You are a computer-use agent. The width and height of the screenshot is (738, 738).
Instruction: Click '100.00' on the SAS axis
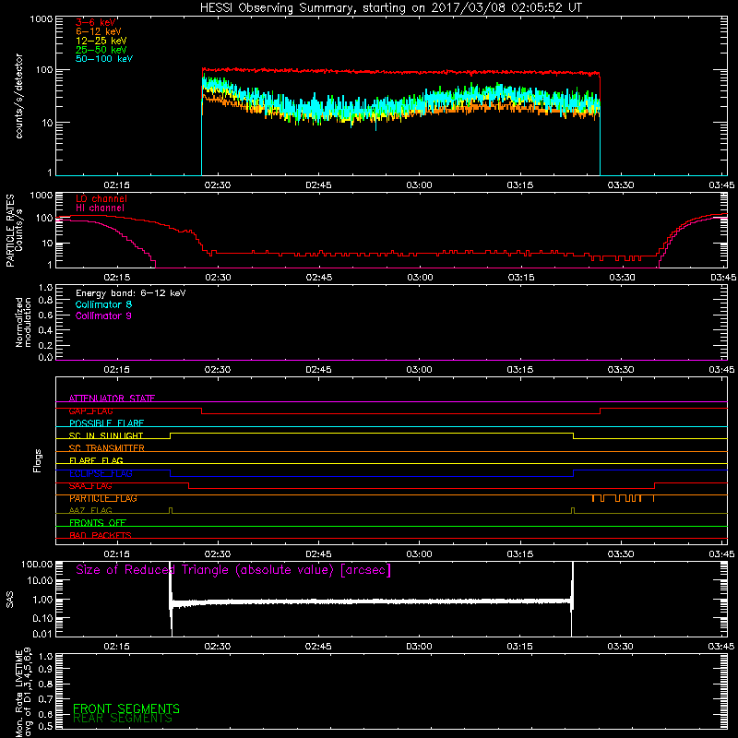click(37, 564)
